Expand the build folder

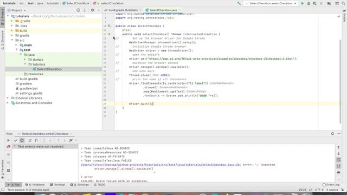click(x=12, y=31)
